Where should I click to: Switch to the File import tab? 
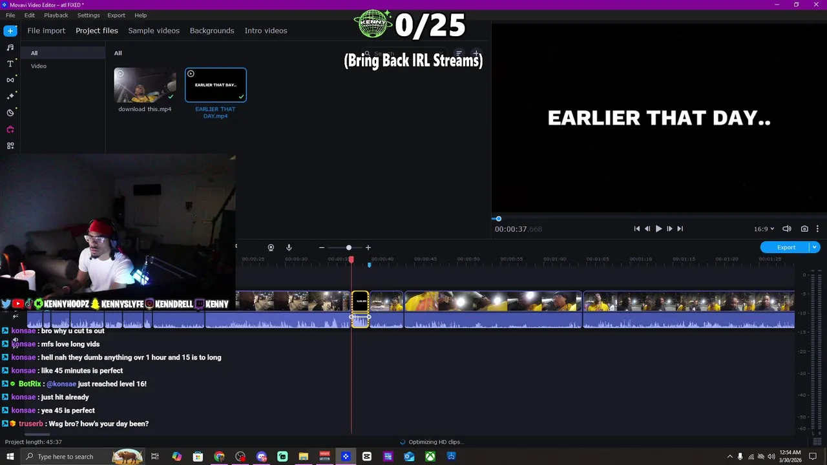[x=46, y=30]
